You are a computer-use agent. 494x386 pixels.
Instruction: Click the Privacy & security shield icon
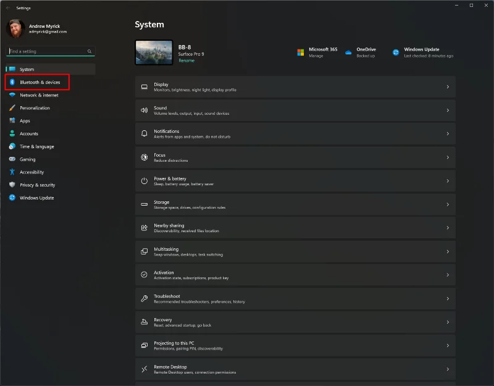point(12,185)
